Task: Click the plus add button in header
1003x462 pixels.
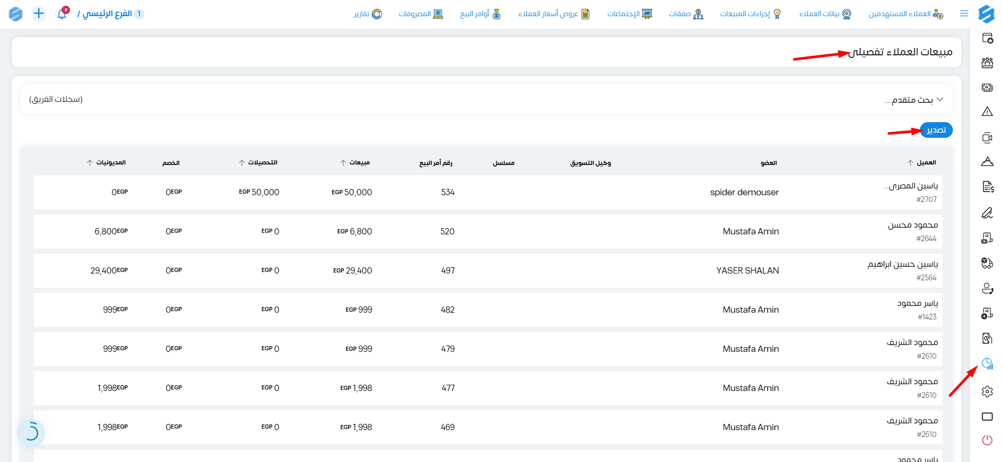Action: (39, 14)
